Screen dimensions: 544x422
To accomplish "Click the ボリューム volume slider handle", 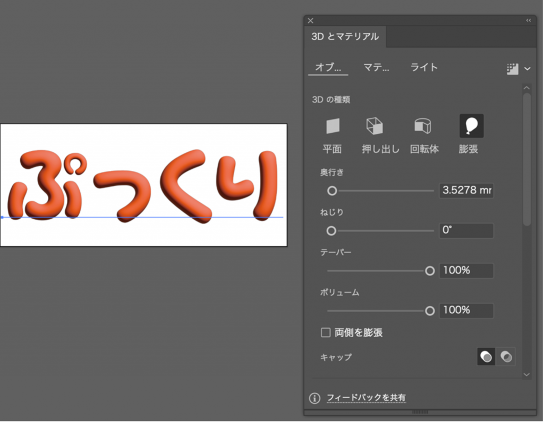I will point(430,311).
